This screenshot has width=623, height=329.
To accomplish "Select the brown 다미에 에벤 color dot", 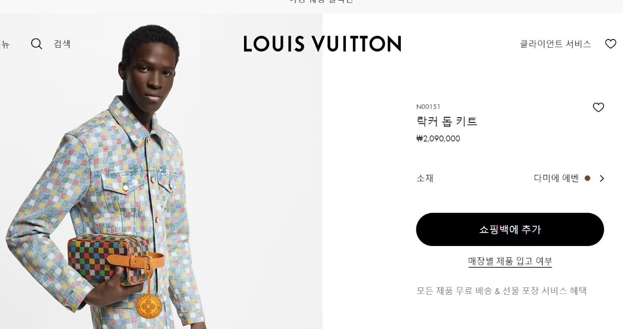I will pyautogui.click(x=588, y=178).
